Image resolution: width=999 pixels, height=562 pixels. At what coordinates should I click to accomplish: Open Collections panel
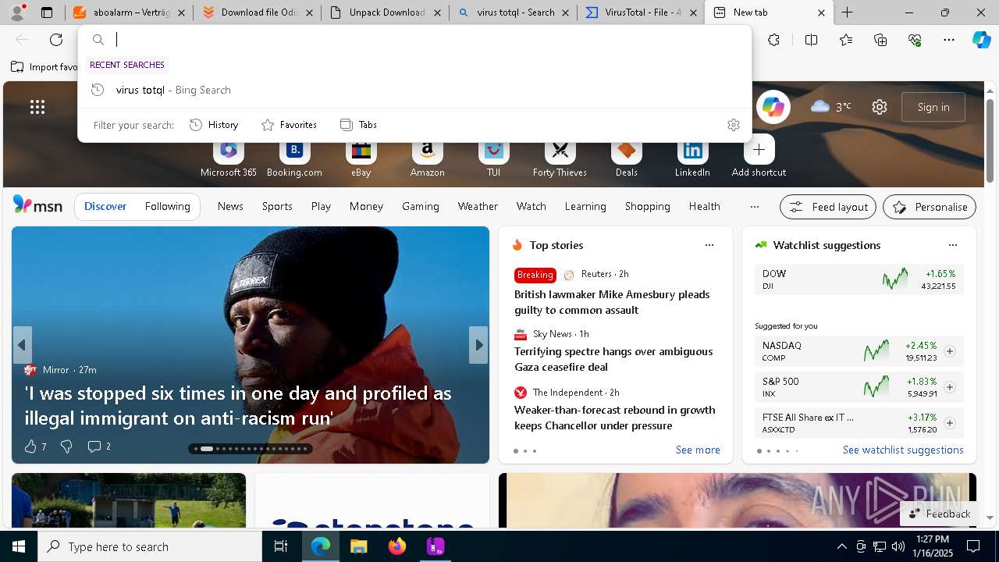[881, 40]
